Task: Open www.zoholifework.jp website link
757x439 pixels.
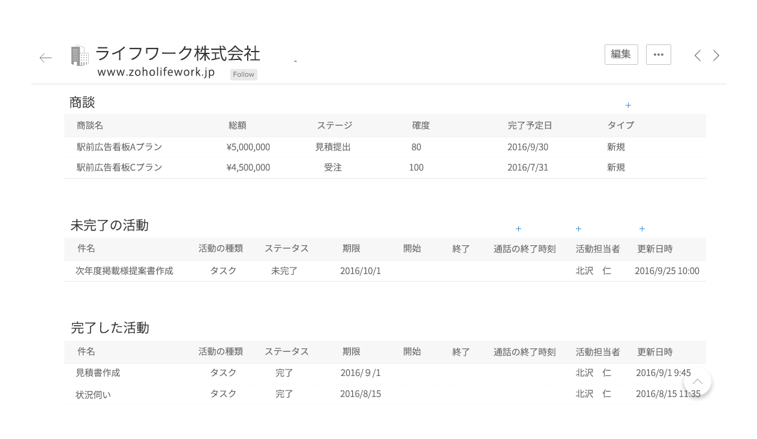Action: [x=156, y=72]
